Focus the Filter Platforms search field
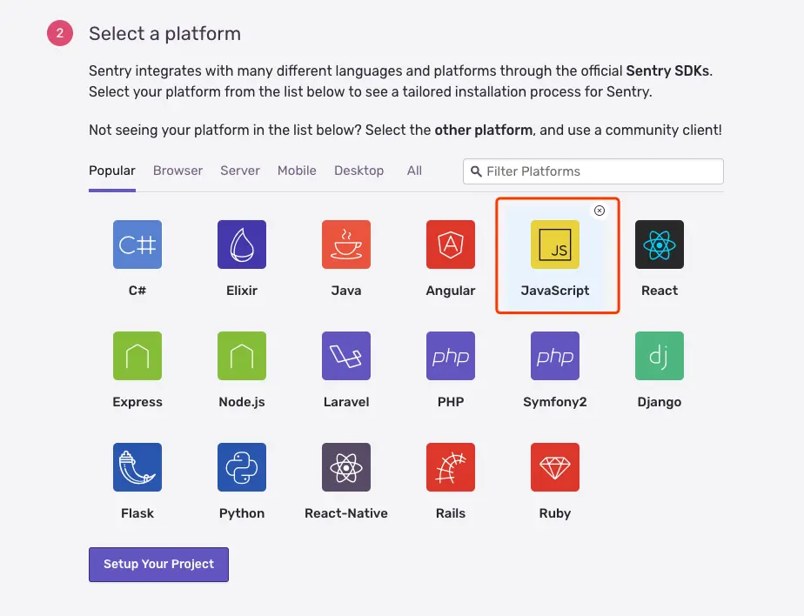Viewport: 804px width, 616px height. (x=600, y=171)
